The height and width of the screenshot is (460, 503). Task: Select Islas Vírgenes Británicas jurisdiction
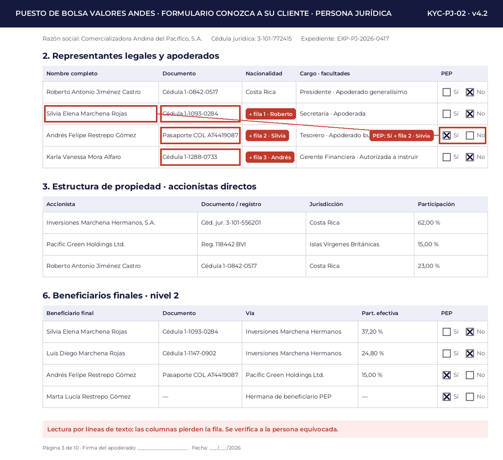coord(344,244)
